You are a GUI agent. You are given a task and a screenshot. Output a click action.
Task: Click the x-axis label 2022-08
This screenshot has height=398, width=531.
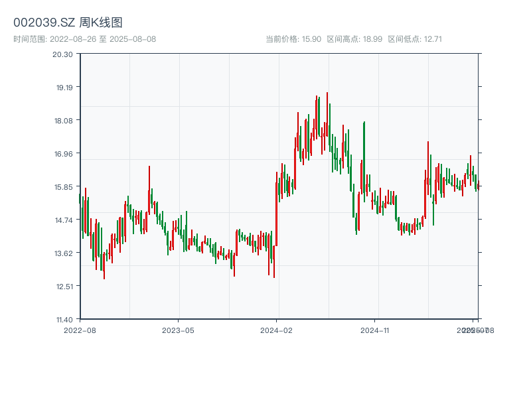80,330
